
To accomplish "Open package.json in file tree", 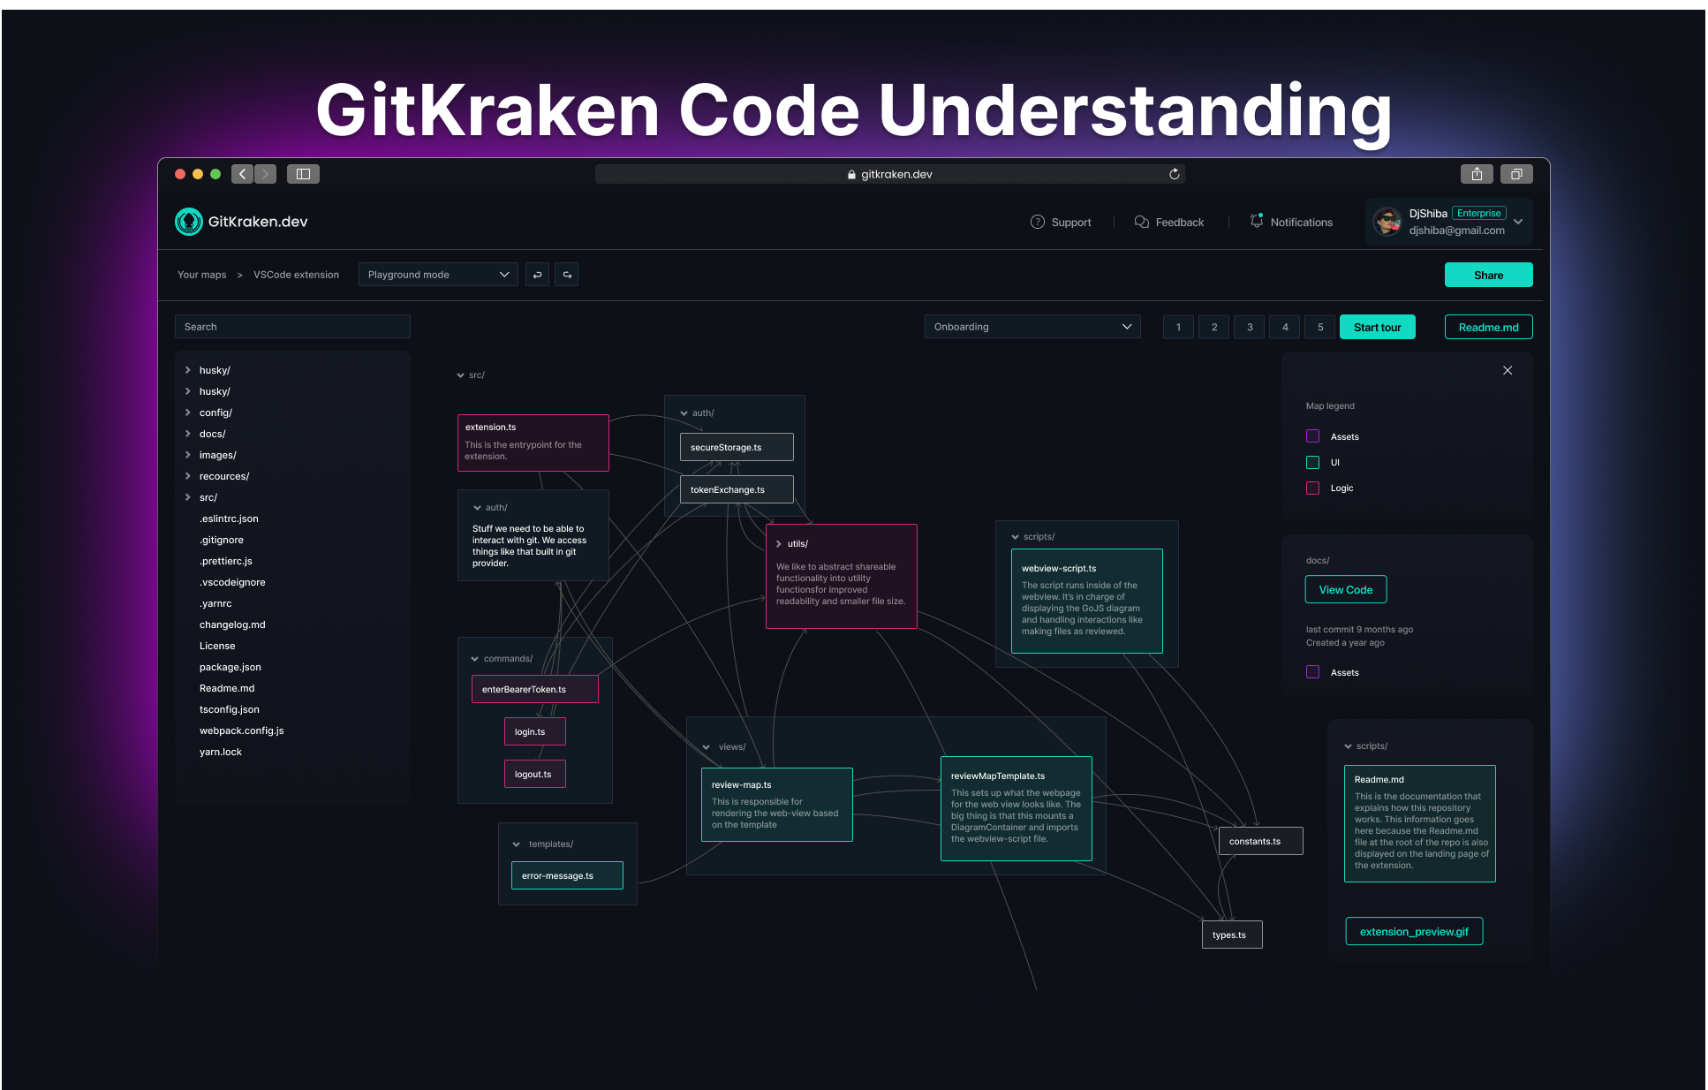I will coord(231,667).
